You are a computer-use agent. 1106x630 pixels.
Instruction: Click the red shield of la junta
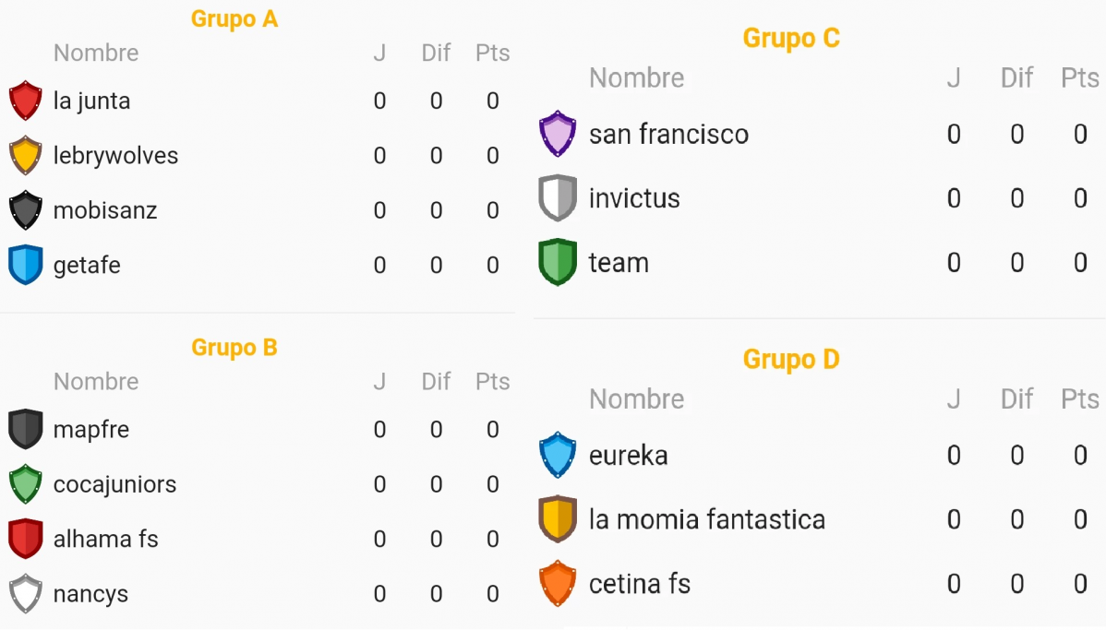pos(26,101)
